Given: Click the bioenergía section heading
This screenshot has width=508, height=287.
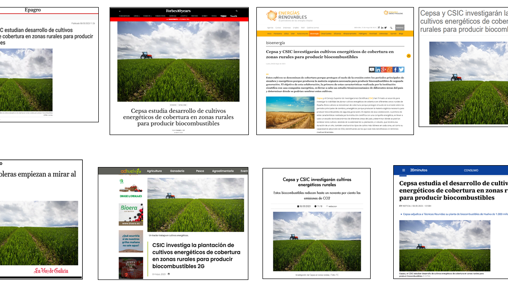Looking at the screenshot, I should click(275, 43).
